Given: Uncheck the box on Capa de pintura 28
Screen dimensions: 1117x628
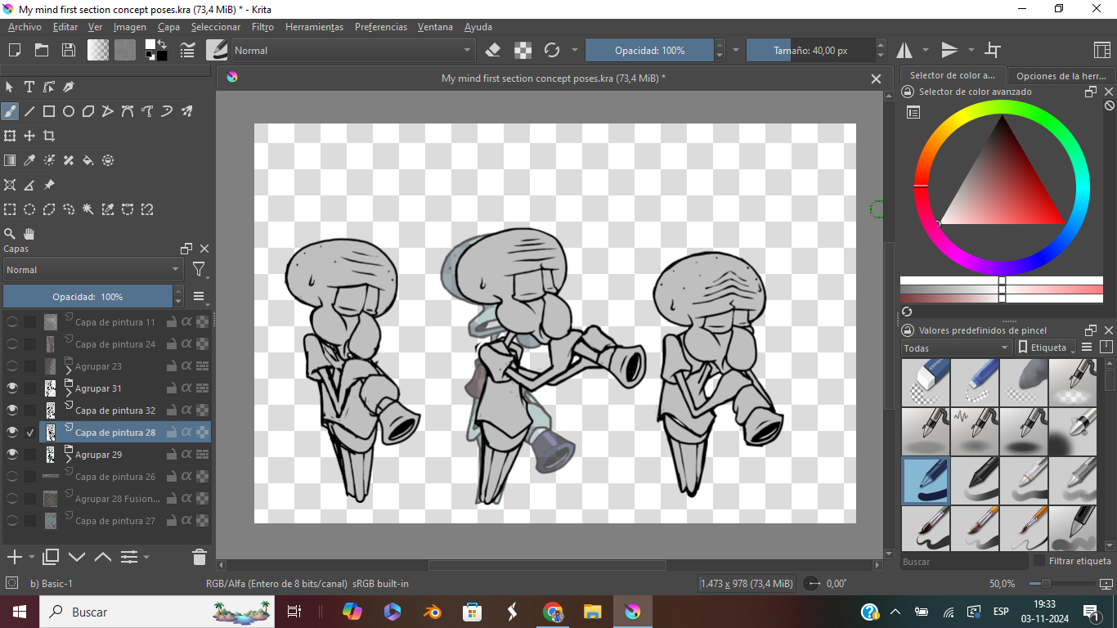Looking at the screenshot, I should (30, 433).
